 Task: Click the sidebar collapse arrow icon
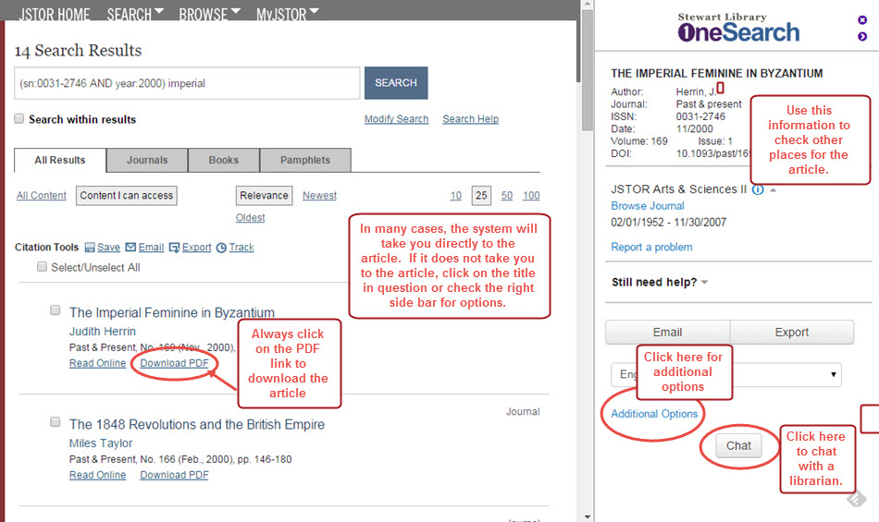[x=862, y=37]
